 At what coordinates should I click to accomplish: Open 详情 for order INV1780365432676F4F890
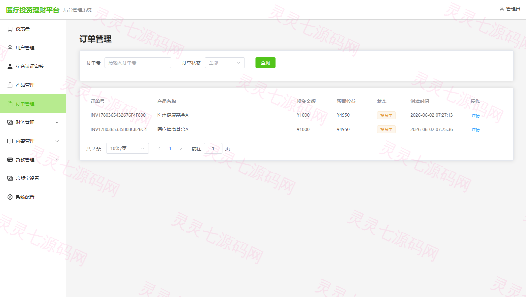point(476,116)
